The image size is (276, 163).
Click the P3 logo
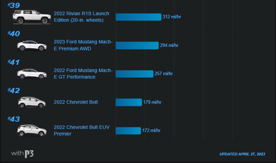pyautogui.click(x=29, y=154)
